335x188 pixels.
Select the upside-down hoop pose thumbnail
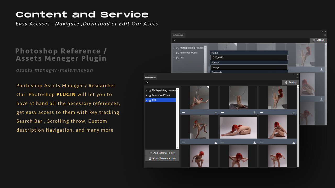238,97
